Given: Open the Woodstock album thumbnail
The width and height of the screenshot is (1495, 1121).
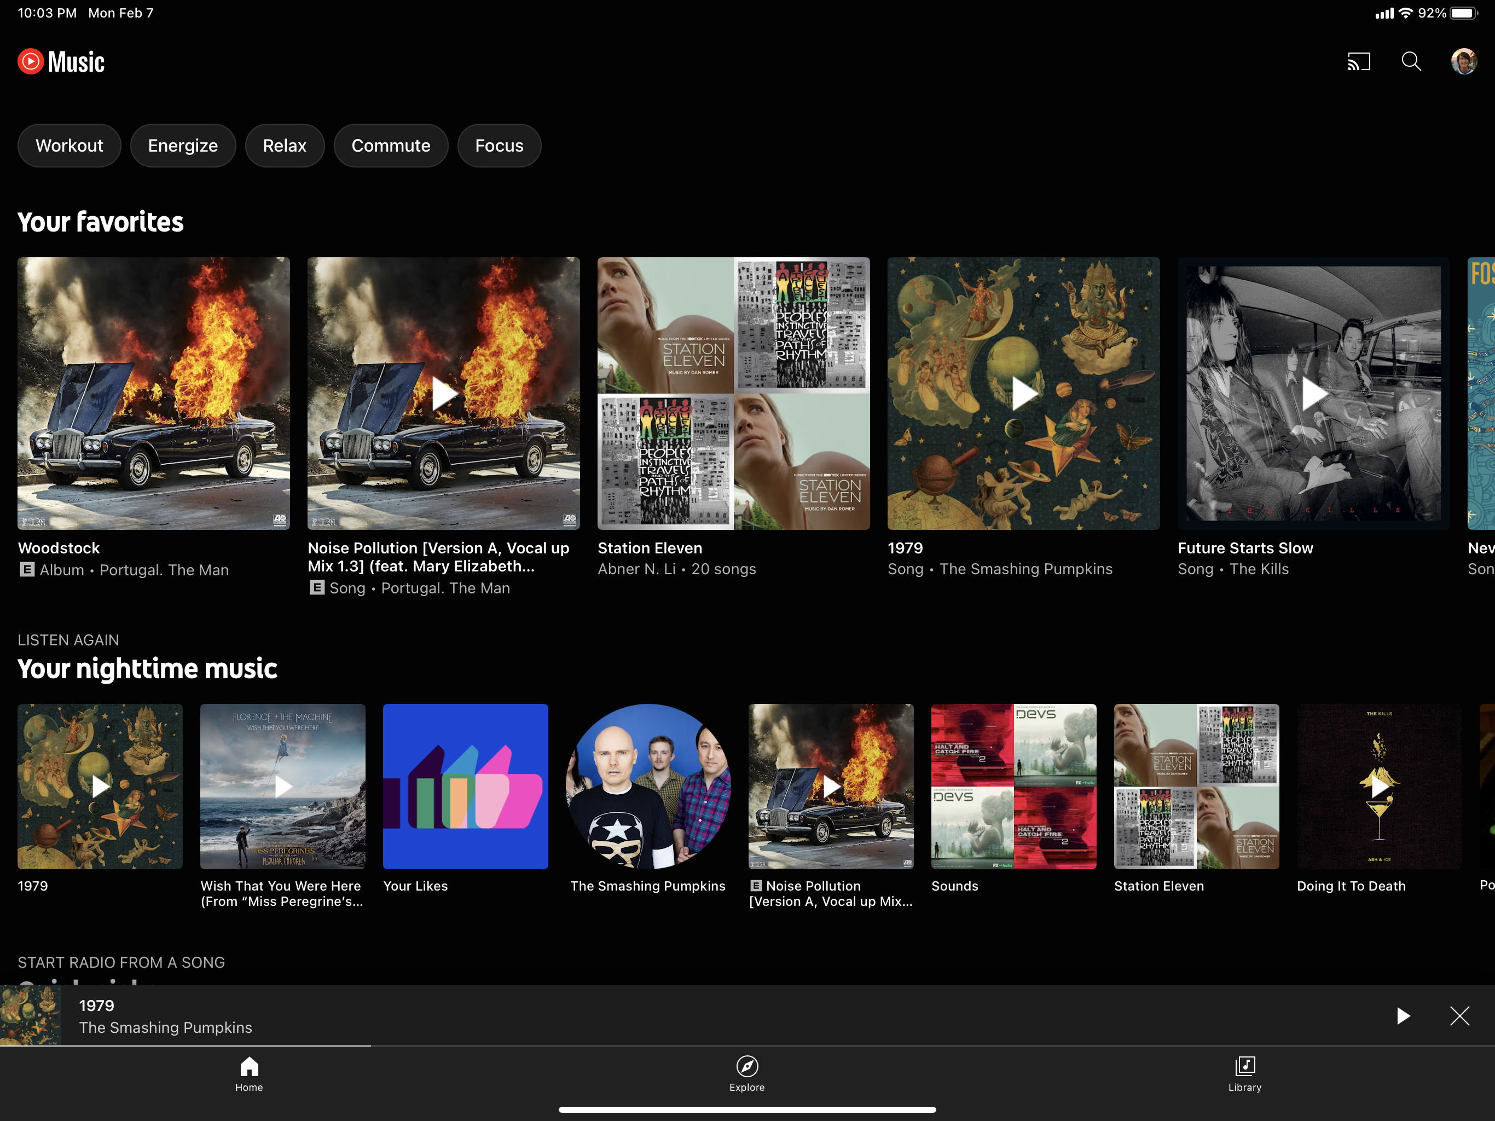Looking at the screenshot, I should [153, 393].
